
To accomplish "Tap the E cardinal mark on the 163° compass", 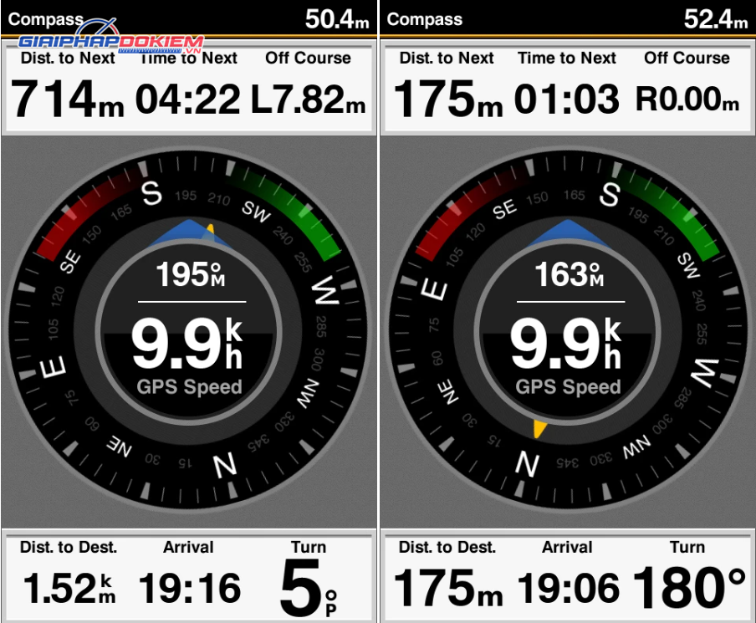I will (x=435, y=291).
